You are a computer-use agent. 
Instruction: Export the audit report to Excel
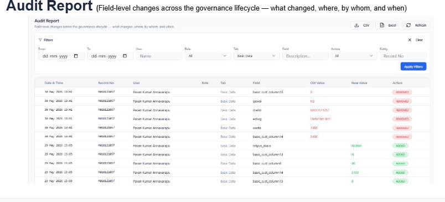387,25
